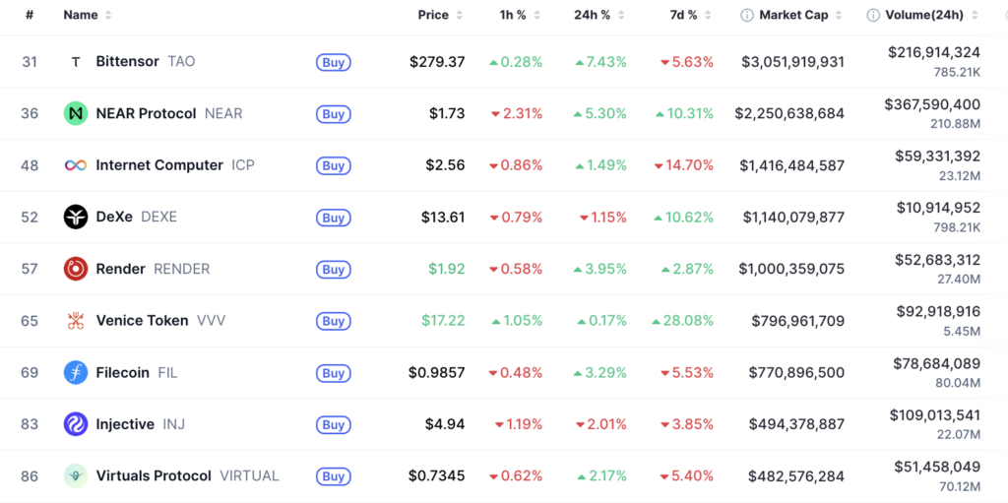Sort by the 7d % column
Screen dimensions: 1008x503
tap(690, 16)
